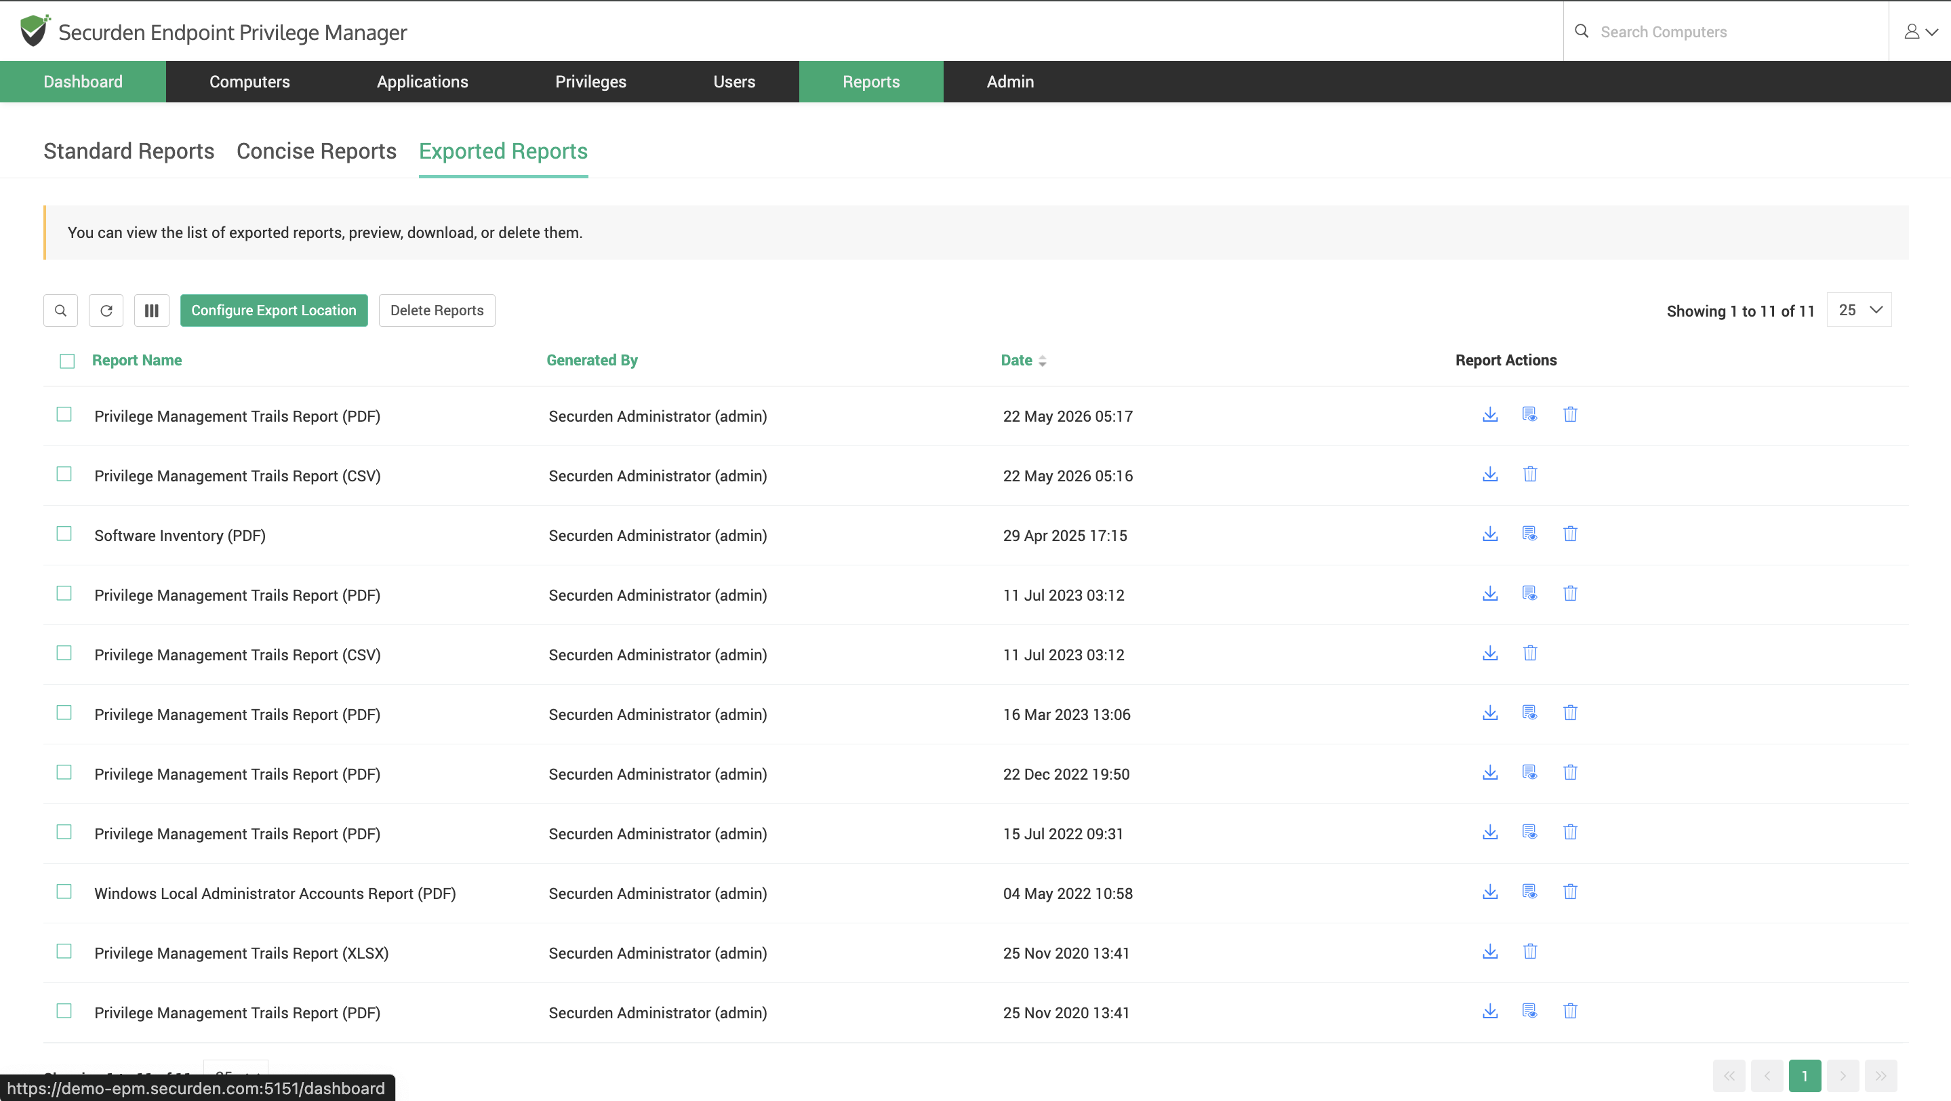Tick the select-all checkbox beside Report Name
This screenshot has width=1951, height=1101.
coord(67,361)
